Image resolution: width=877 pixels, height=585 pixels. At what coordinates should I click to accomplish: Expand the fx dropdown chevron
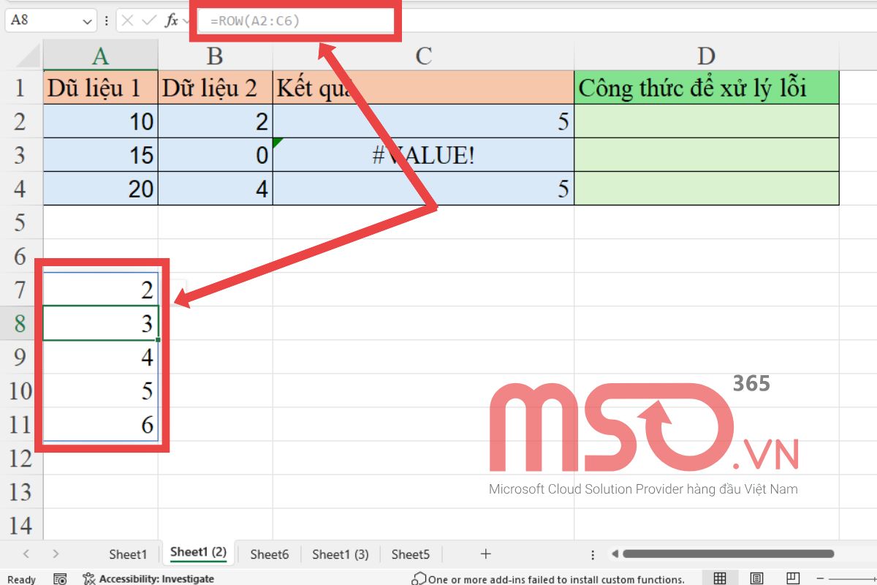click(185, 20)
